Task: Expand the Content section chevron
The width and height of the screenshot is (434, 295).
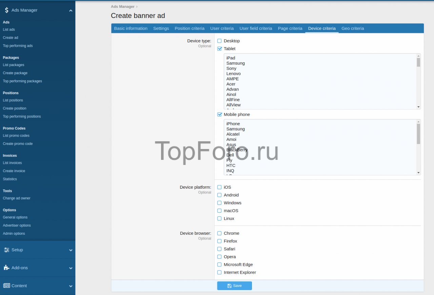Action: click(71, 286)
